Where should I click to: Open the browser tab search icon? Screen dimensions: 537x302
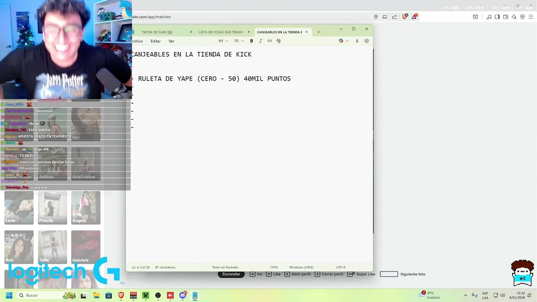pos(475,17)
